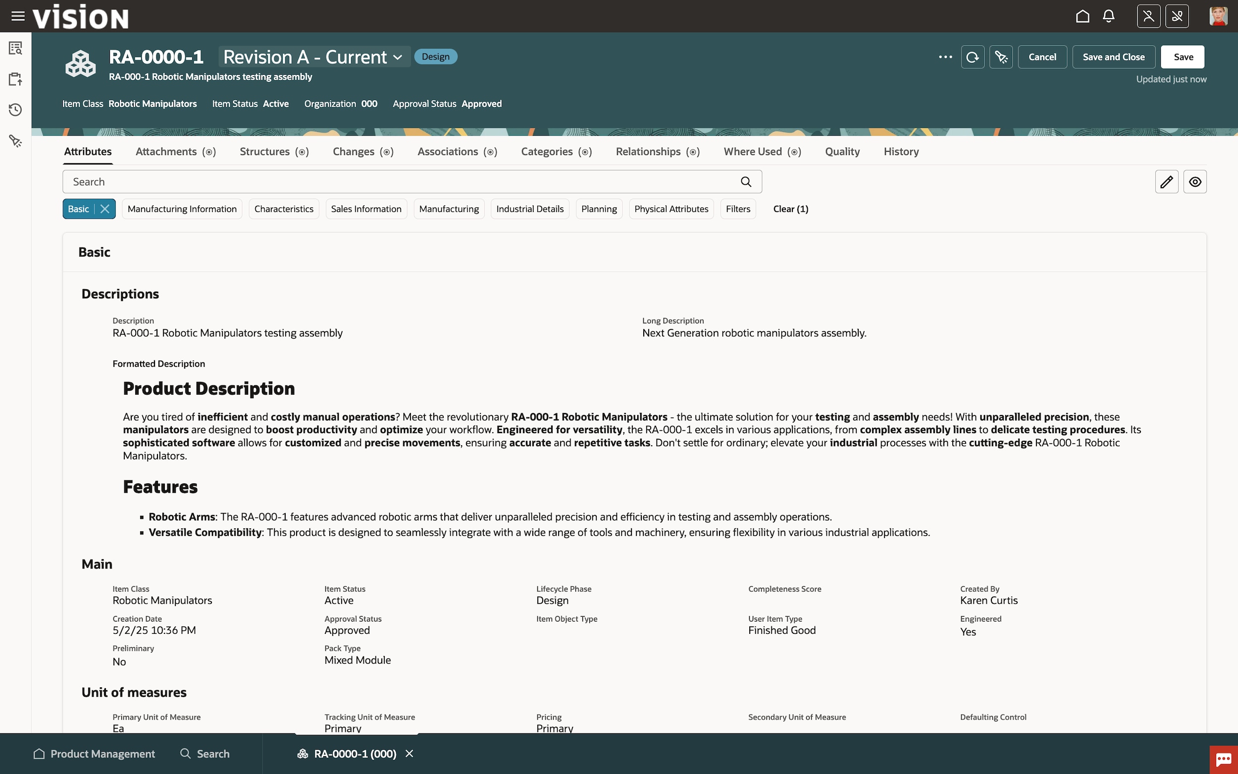
Task: Click the Clear (1) link
Action: tap(790, 209)
